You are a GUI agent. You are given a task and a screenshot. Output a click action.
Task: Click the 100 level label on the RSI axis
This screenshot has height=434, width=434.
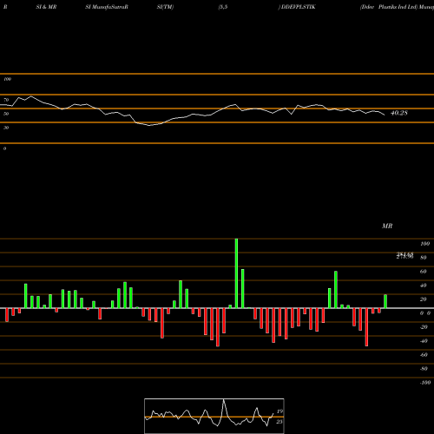point(7,79)
